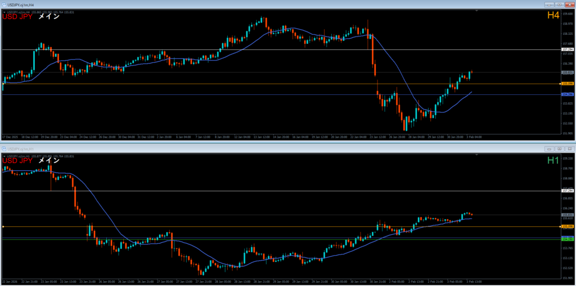Click the red USD JPY label in H4 chart

coord(17,17)
